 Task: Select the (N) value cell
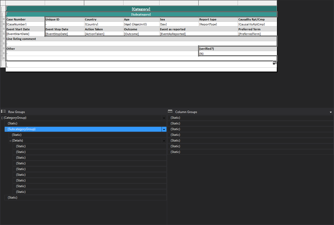238,53
